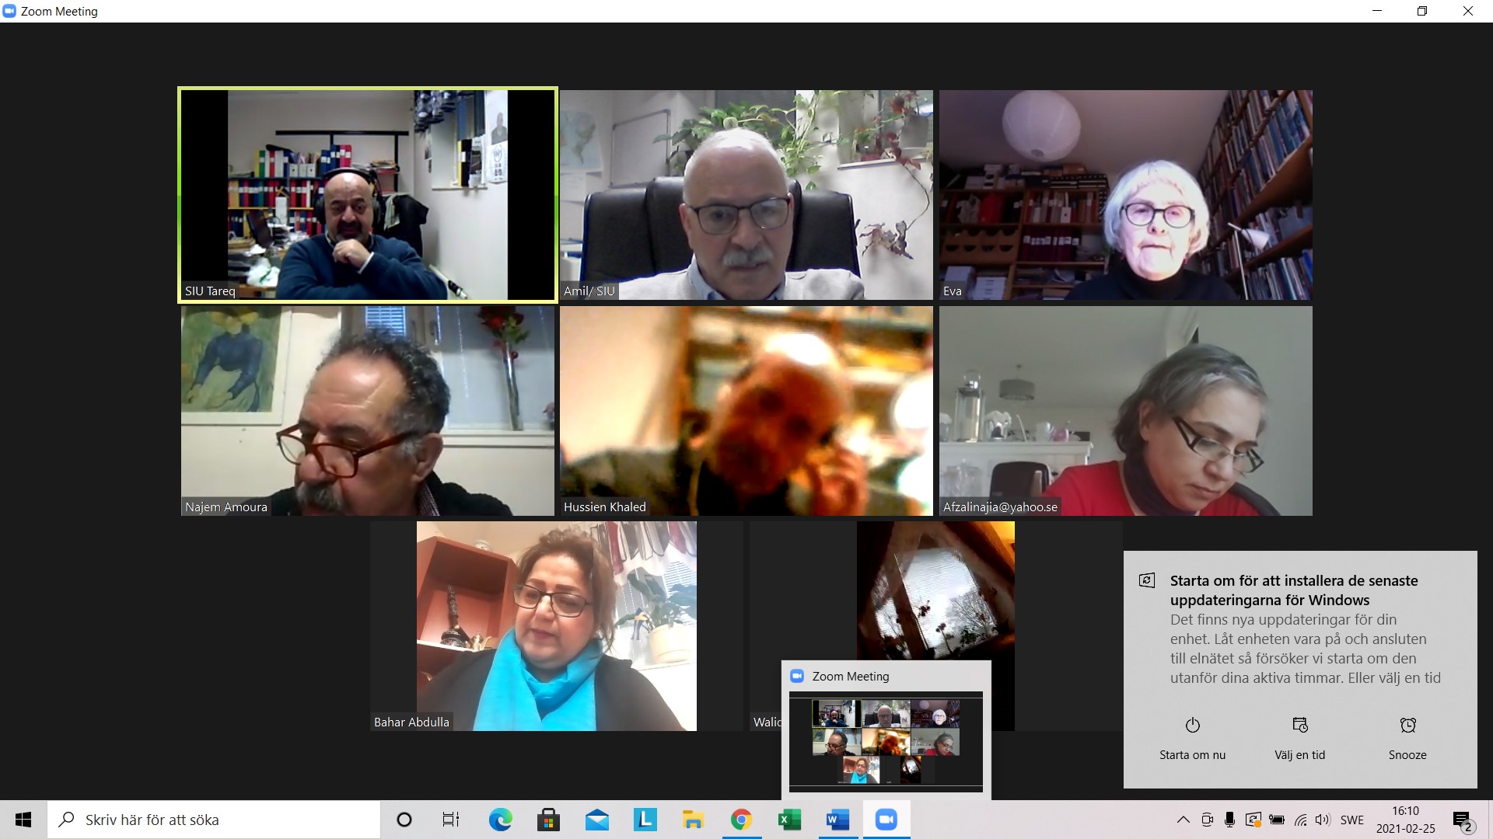
Task: Open Task View from the taskbar
Action: [x=451, y=820]
